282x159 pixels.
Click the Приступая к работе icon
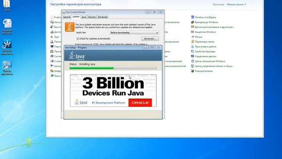193,46
